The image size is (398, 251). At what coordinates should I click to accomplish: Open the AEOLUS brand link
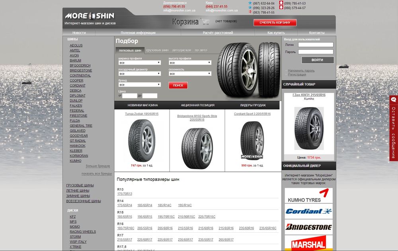76,45
